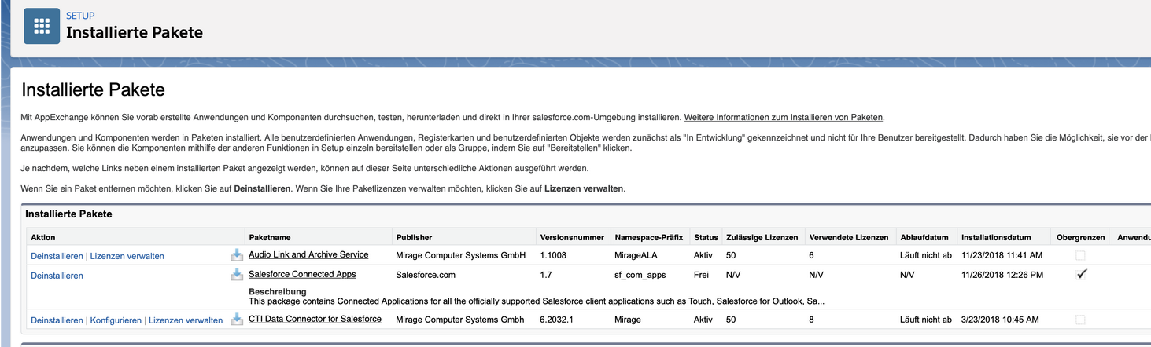This screenshot has height=347, width=1151.
Task: Select installation date 11/23/2018 11:41 AM
Action: 1002,255
